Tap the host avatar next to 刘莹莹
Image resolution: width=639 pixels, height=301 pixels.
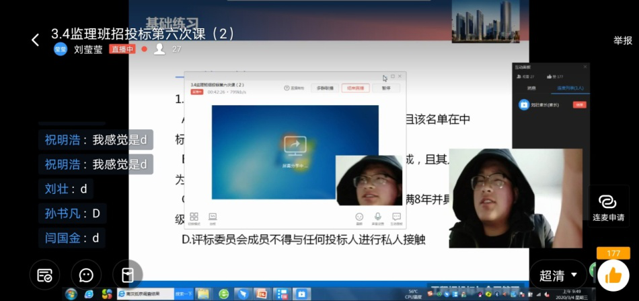61,49
